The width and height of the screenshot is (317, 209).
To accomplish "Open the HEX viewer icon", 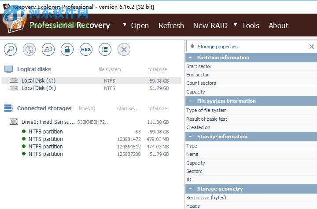I will tap(86, 49).
